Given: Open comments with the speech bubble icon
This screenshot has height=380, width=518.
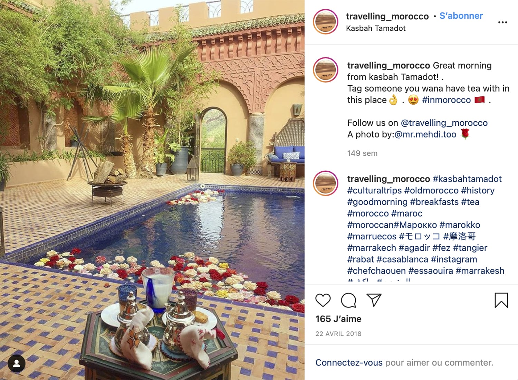Looking at the screenshot, I should [x=348, y=300].
